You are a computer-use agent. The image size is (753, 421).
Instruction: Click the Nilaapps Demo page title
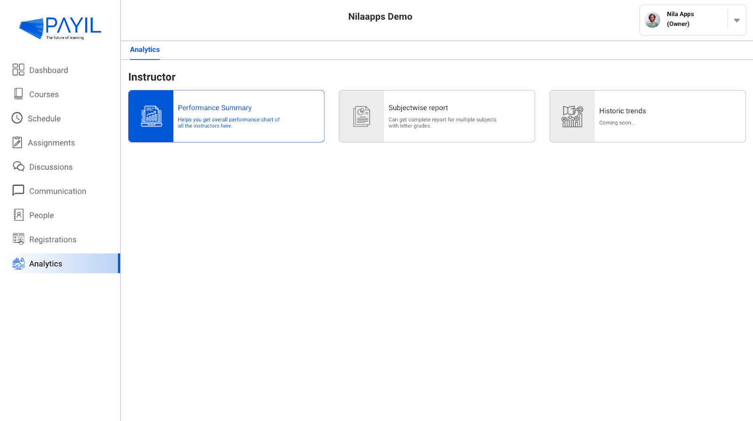pos(380,16)
